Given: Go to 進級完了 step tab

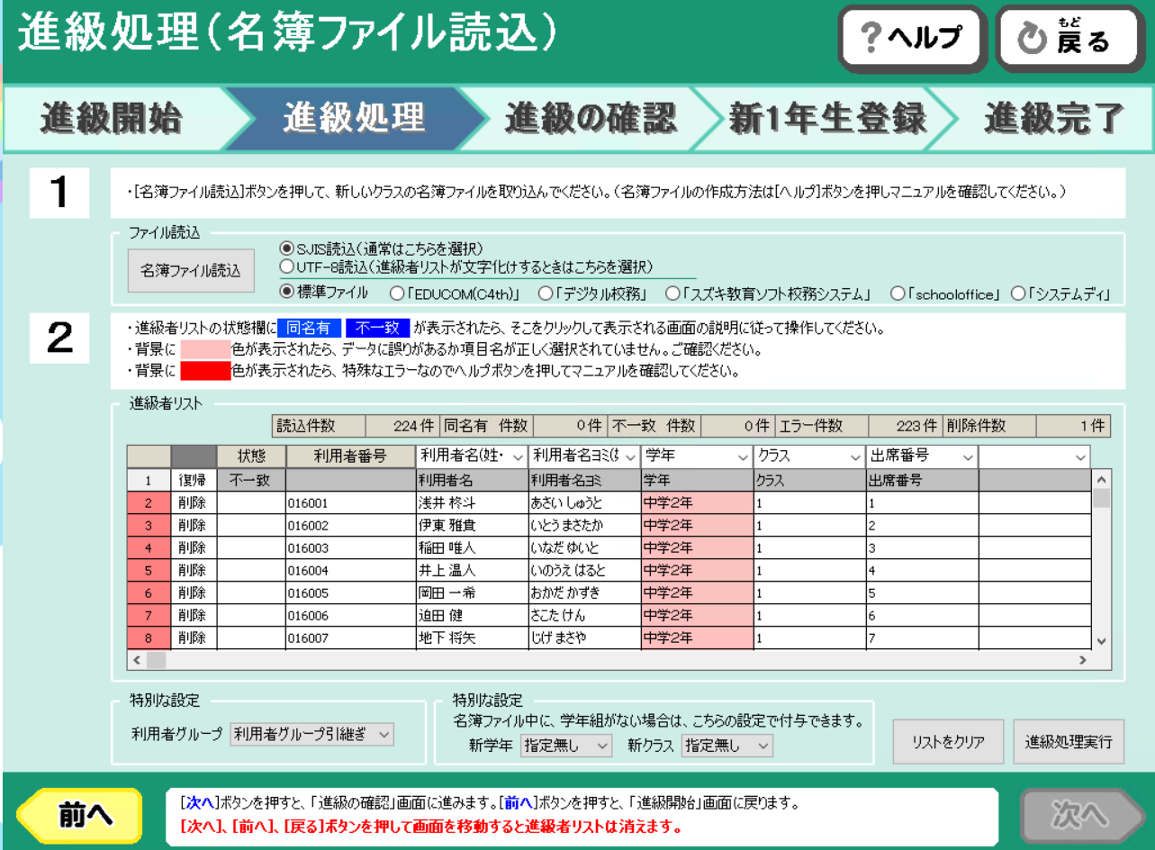Looking at the screenshot, I should coord(1052,118).
